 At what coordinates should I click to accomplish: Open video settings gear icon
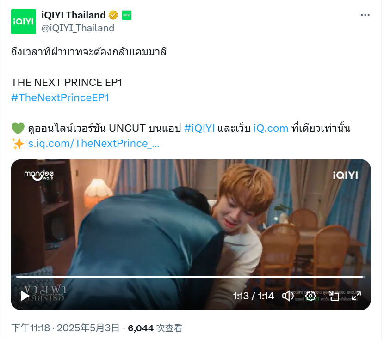pyautogui.click(x=310, y=296)
